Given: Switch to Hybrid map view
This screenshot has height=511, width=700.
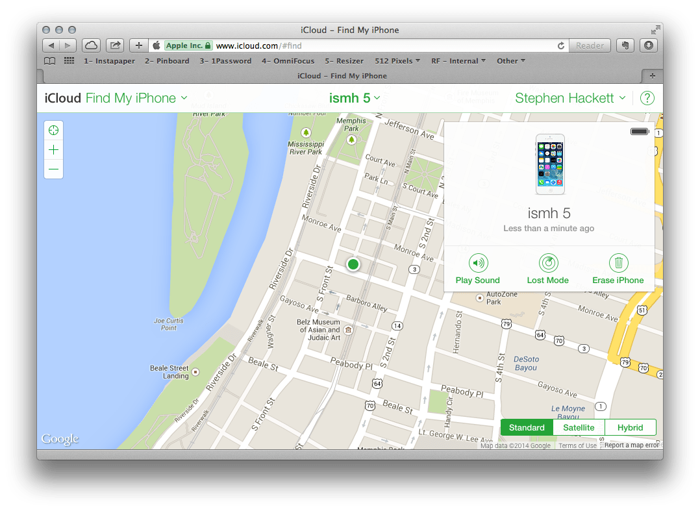Looking at the screenshot, I should [629, 427].
